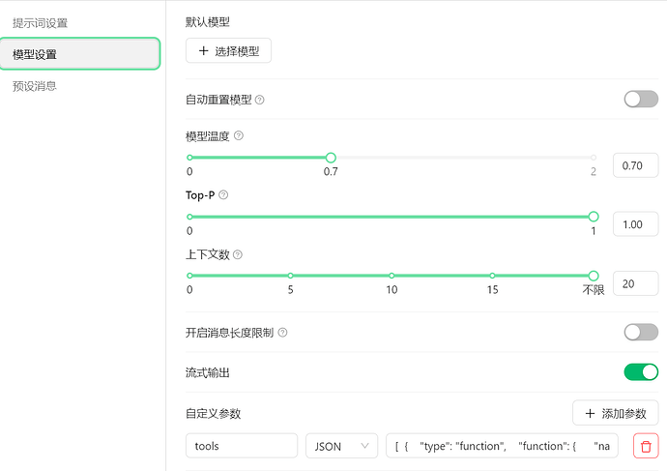Delete the tools custom parameter
Image resolution: width=667 pixels, height=471 pixels.
[x=646, y=446]
